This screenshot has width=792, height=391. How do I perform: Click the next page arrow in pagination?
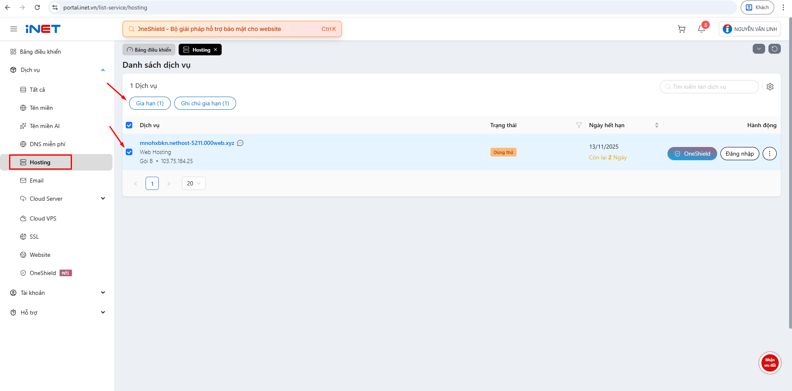(169, 183)
